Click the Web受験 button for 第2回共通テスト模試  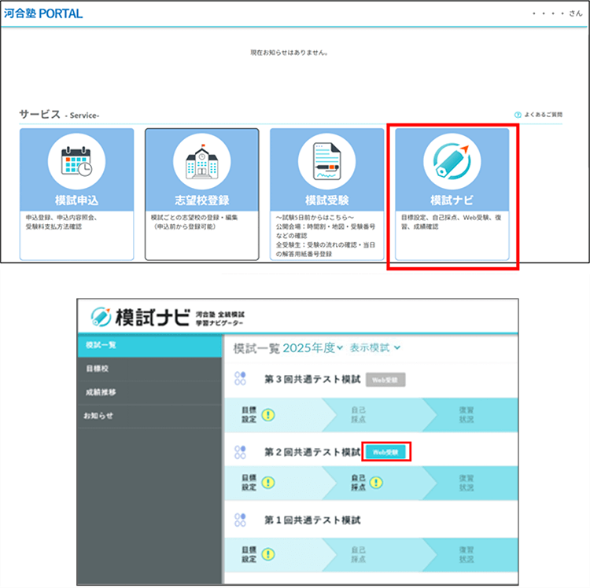385,452
